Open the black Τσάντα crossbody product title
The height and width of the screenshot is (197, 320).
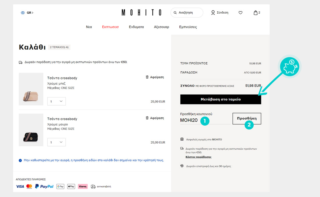click(x=62, y=119)
